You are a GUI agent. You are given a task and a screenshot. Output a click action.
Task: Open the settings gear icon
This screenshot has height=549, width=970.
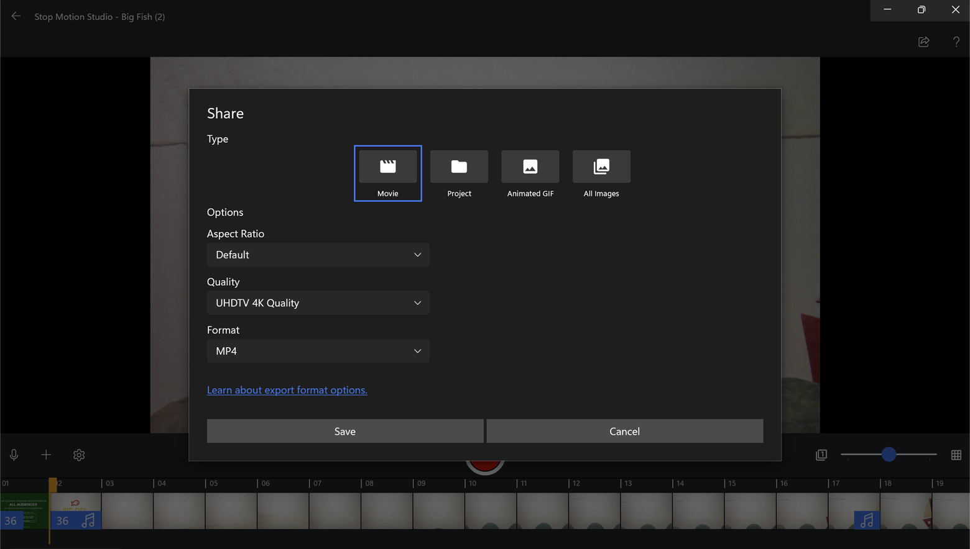(79, 455)
